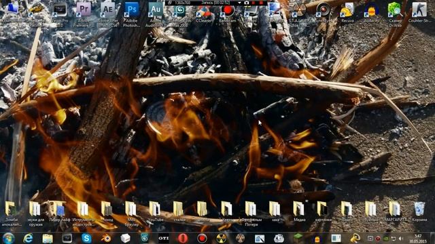Select the хака folder
This screenshot has width=435, height=244.
tap(275, 211)
